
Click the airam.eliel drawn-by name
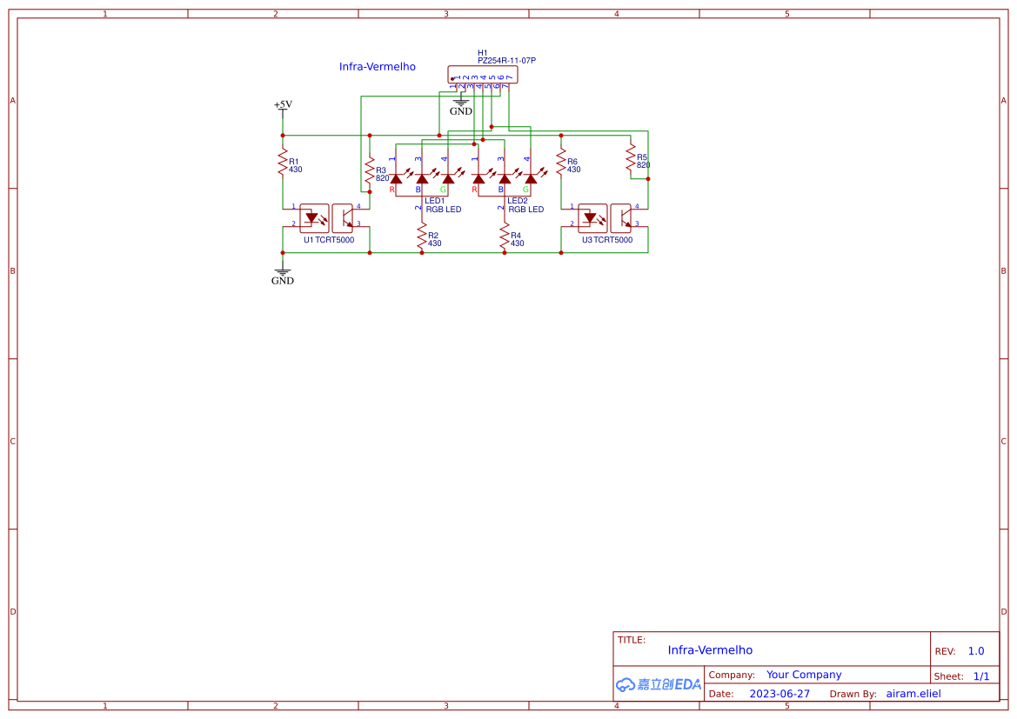click(913, 693)
